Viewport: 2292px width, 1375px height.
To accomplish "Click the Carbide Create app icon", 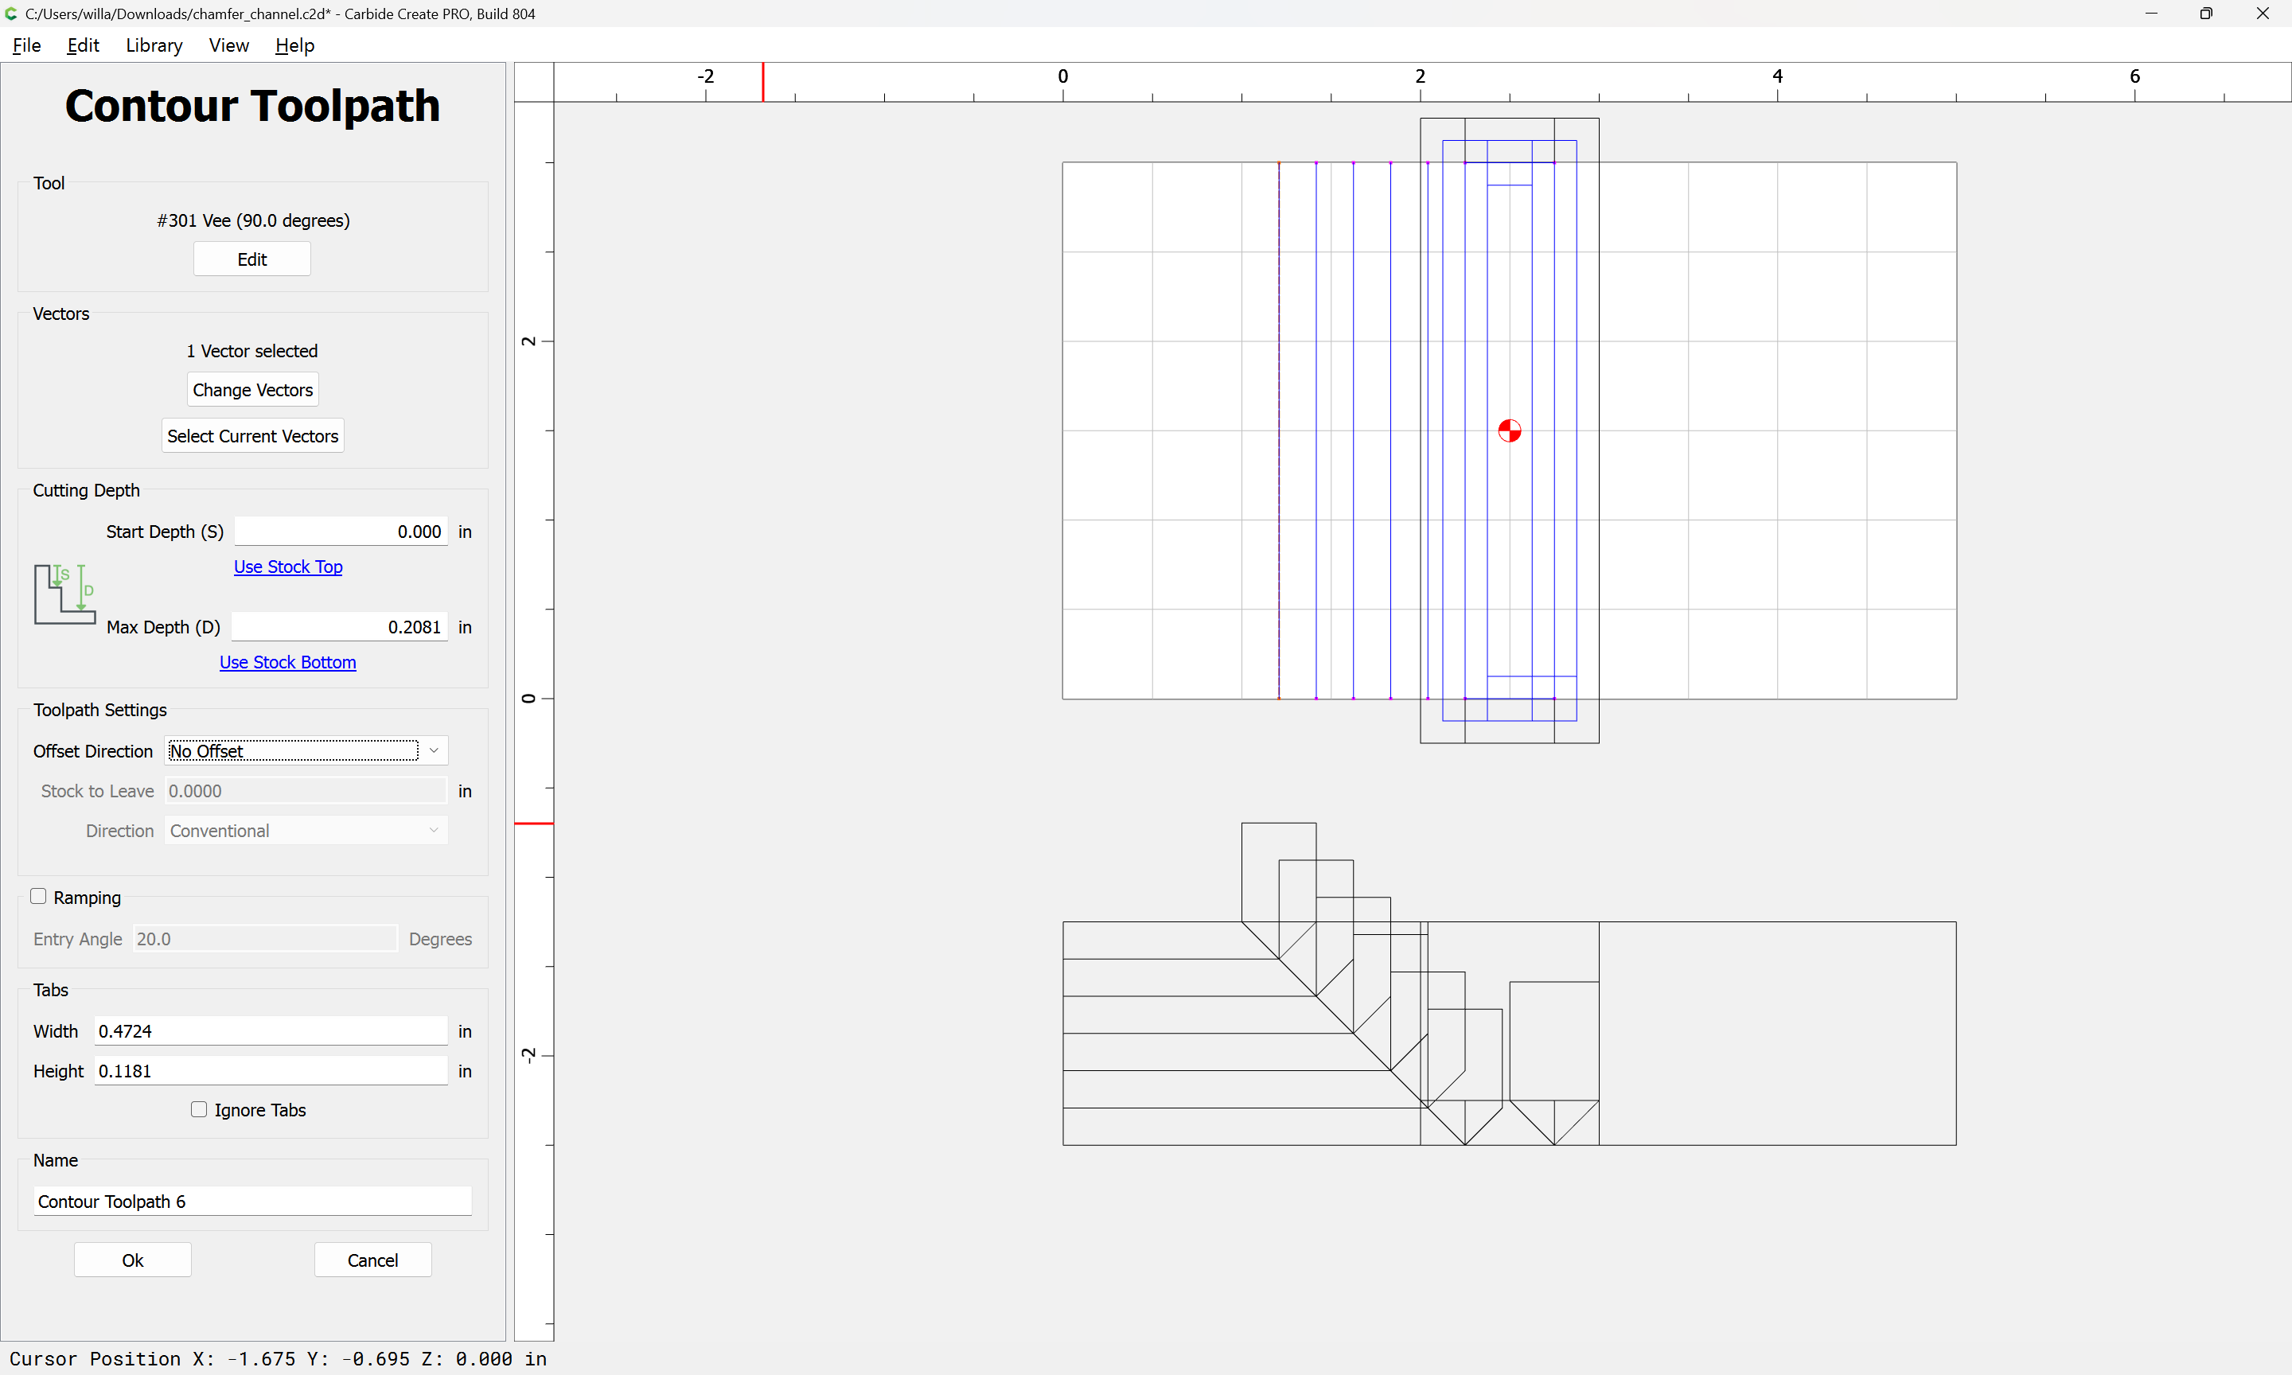I will pos(11,13).
